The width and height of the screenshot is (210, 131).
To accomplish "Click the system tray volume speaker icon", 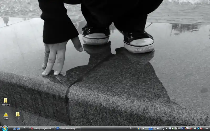I will click(201, 129).
